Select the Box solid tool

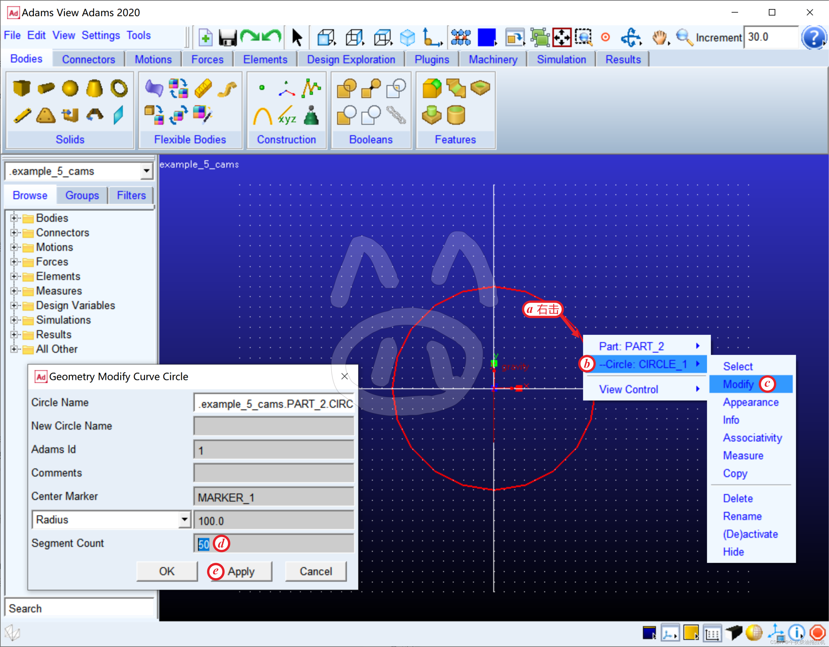(21, 88)
